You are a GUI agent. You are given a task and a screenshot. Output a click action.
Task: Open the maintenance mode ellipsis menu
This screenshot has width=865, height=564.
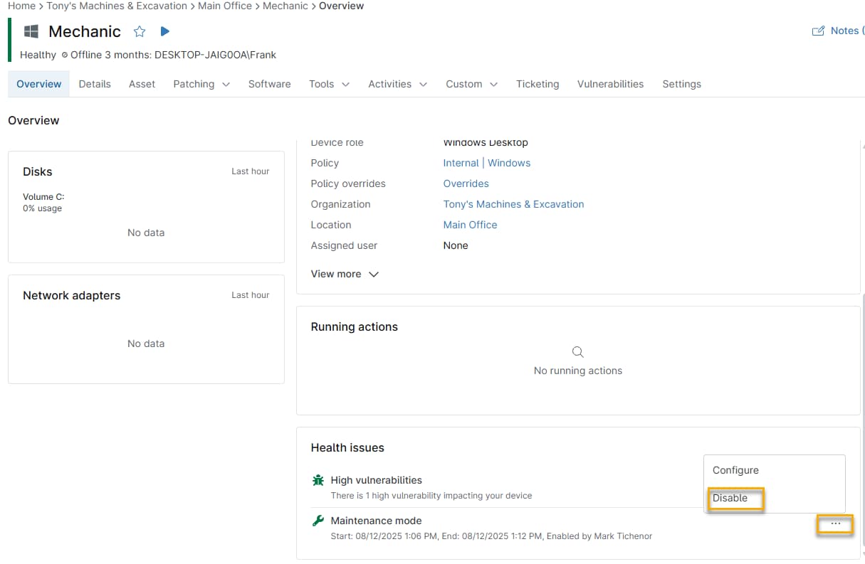click(x=835, y=524)
